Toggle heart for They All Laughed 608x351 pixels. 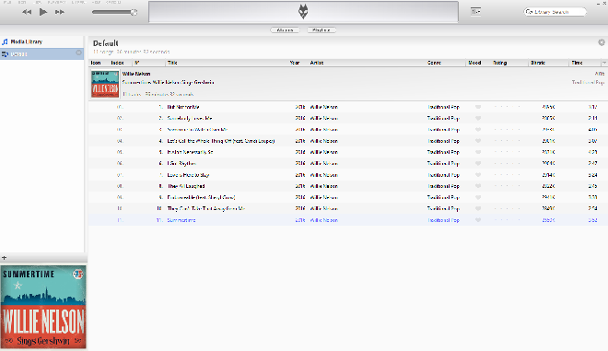(x=478, y=186)
